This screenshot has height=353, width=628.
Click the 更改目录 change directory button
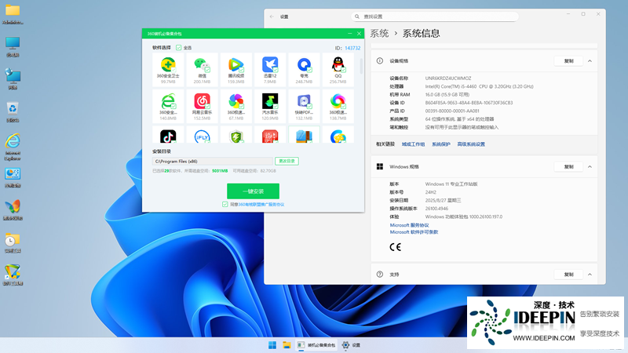pyautogui.click(x=287, y=162)
